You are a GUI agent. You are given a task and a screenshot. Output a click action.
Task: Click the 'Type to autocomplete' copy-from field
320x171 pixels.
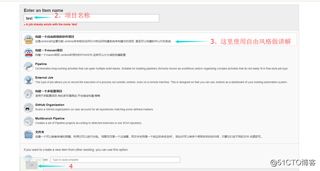tap(116, 160)
